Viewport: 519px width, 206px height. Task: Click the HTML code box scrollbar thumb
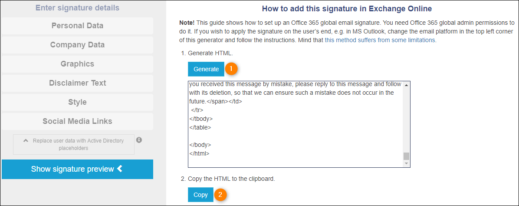406,156
